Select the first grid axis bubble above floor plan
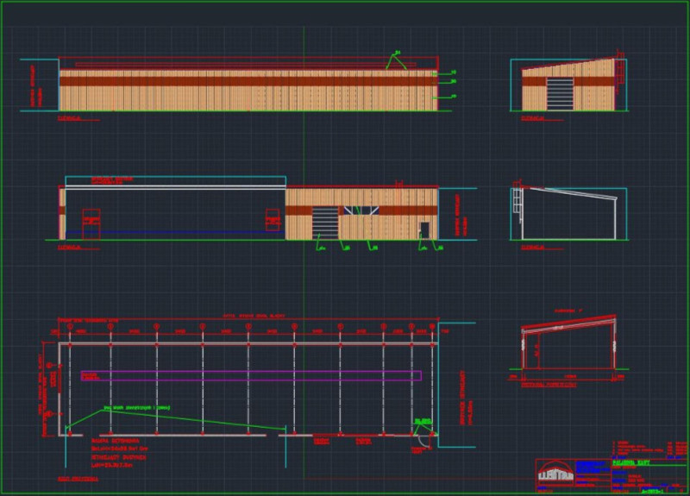Viewport: 690px width, 496px height. click(x=70, y=327)
